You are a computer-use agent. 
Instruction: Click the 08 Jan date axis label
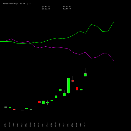click(34, 125)
